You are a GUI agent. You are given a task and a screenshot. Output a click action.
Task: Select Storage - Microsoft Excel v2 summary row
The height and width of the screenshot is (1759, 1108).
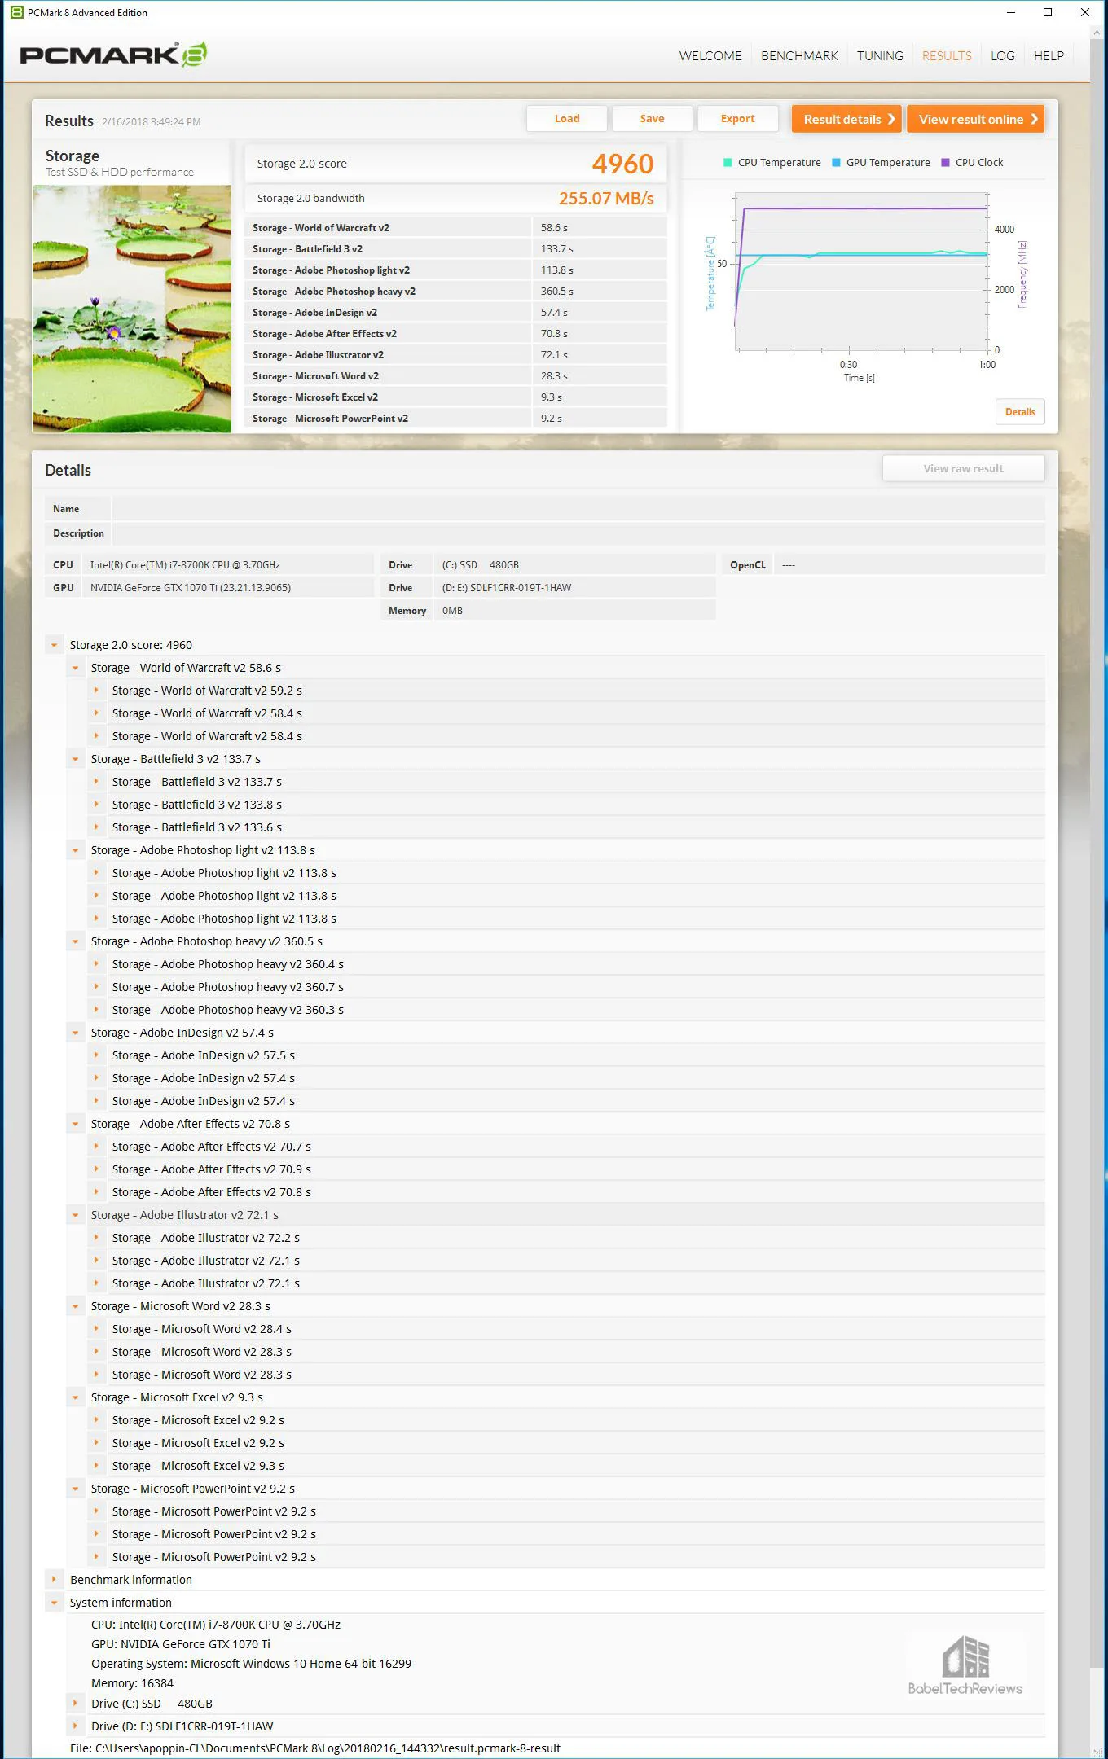point(455,397)
